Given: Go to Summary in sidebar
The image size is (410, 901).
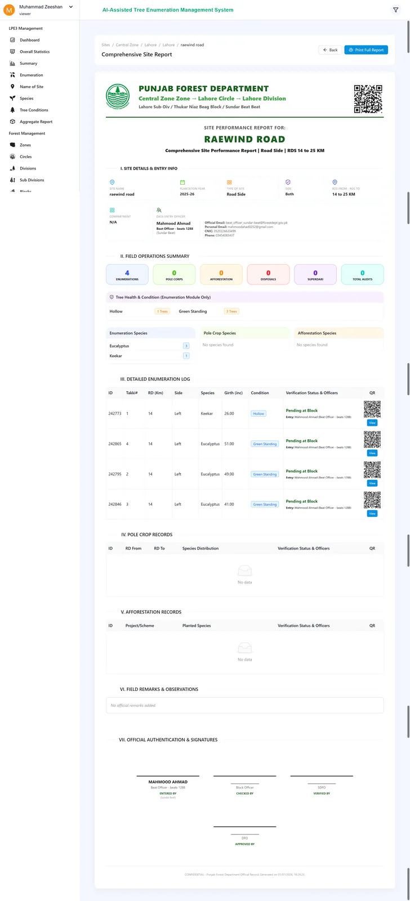Looking at the screenshot, I should pos(28,64).
